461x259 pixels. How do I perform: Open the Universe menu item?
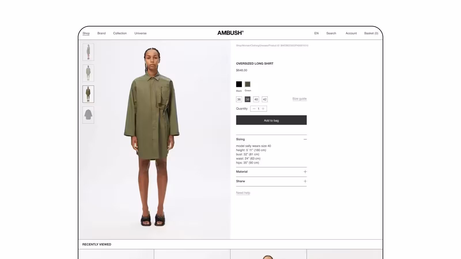point(140,33)
